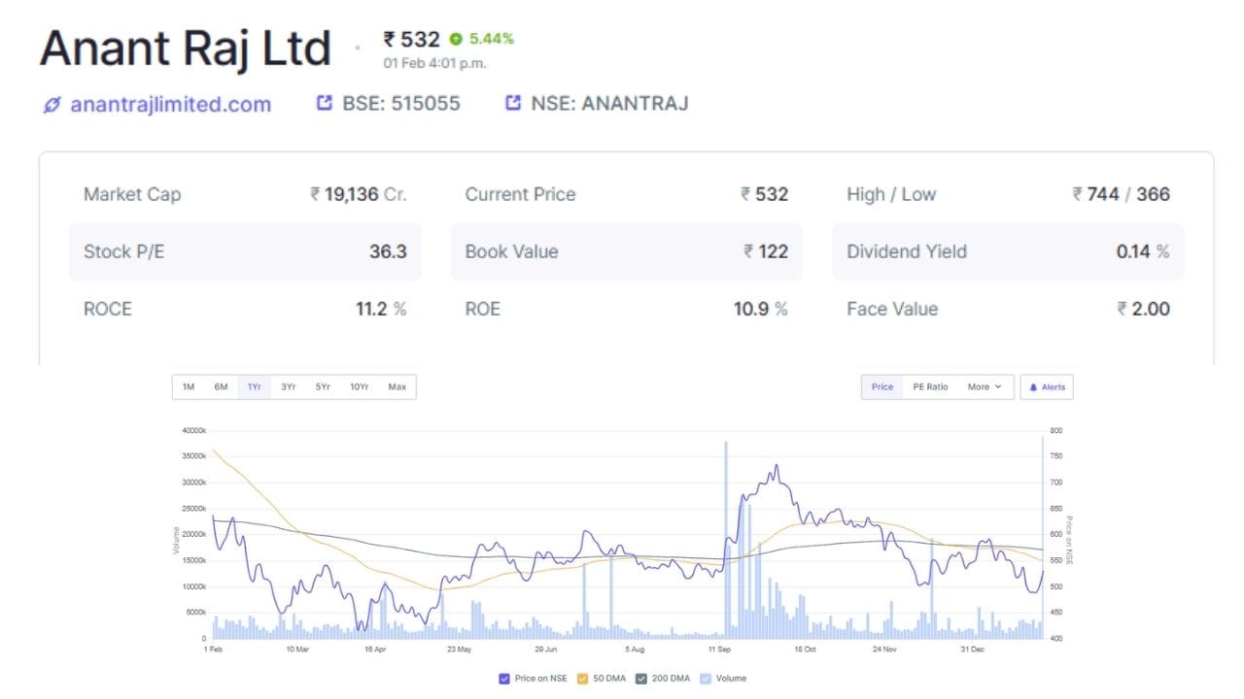This screenshot has height=699, width=1244.
Task: Click the link icon beside anantrajlimited.com
Action: click(52, 105)
